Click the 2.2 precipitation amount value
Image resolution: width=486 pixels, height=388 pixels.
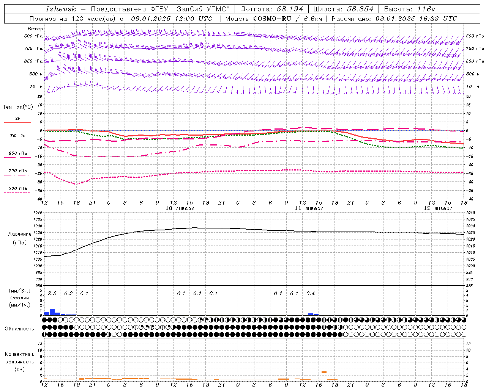coord(52,294)
